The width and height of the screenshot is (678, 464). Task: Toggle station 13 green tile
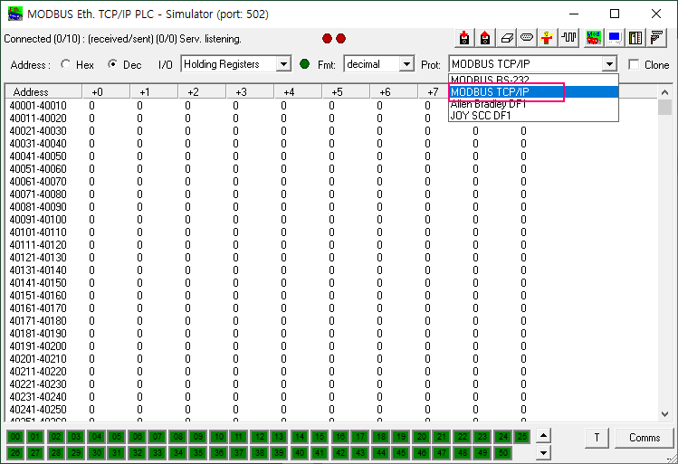click(x=279, y=436)
